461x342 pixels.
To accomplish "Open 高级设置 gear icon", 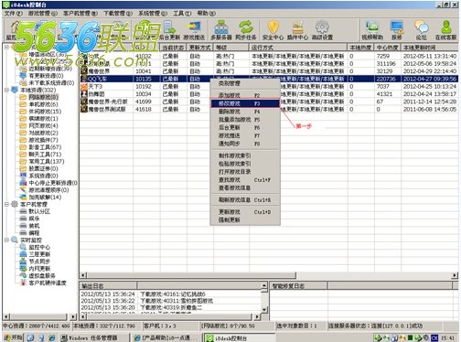I will (322, 30).
